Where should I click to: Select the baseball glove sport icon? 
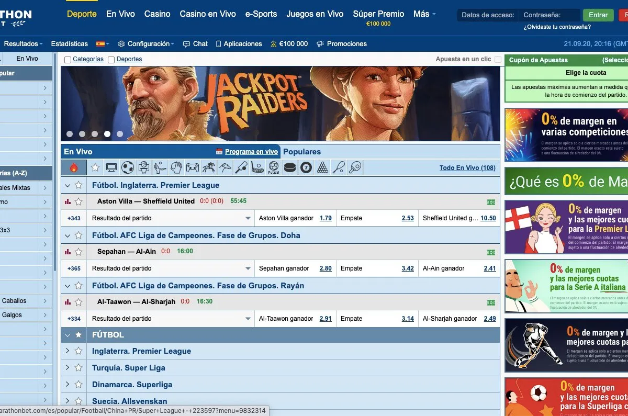pyautogui.click(x=176, y=167)
